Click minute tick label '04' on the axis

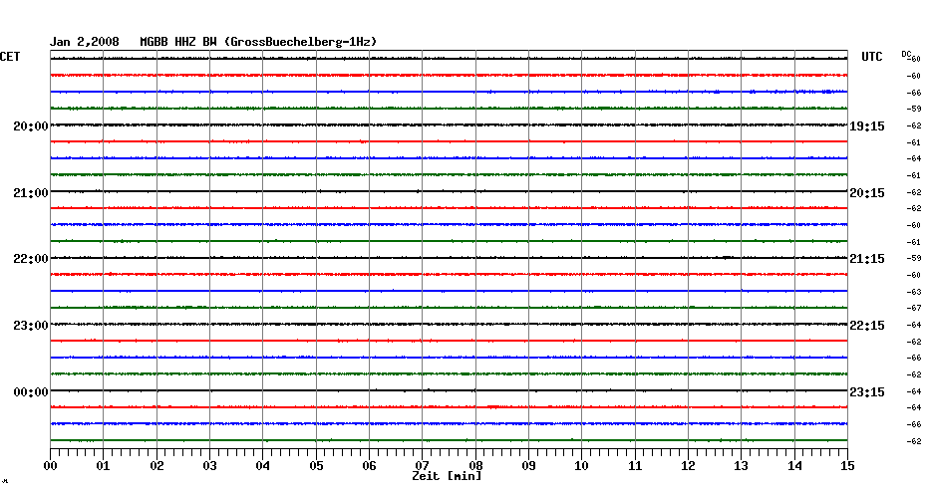(263, 466)
